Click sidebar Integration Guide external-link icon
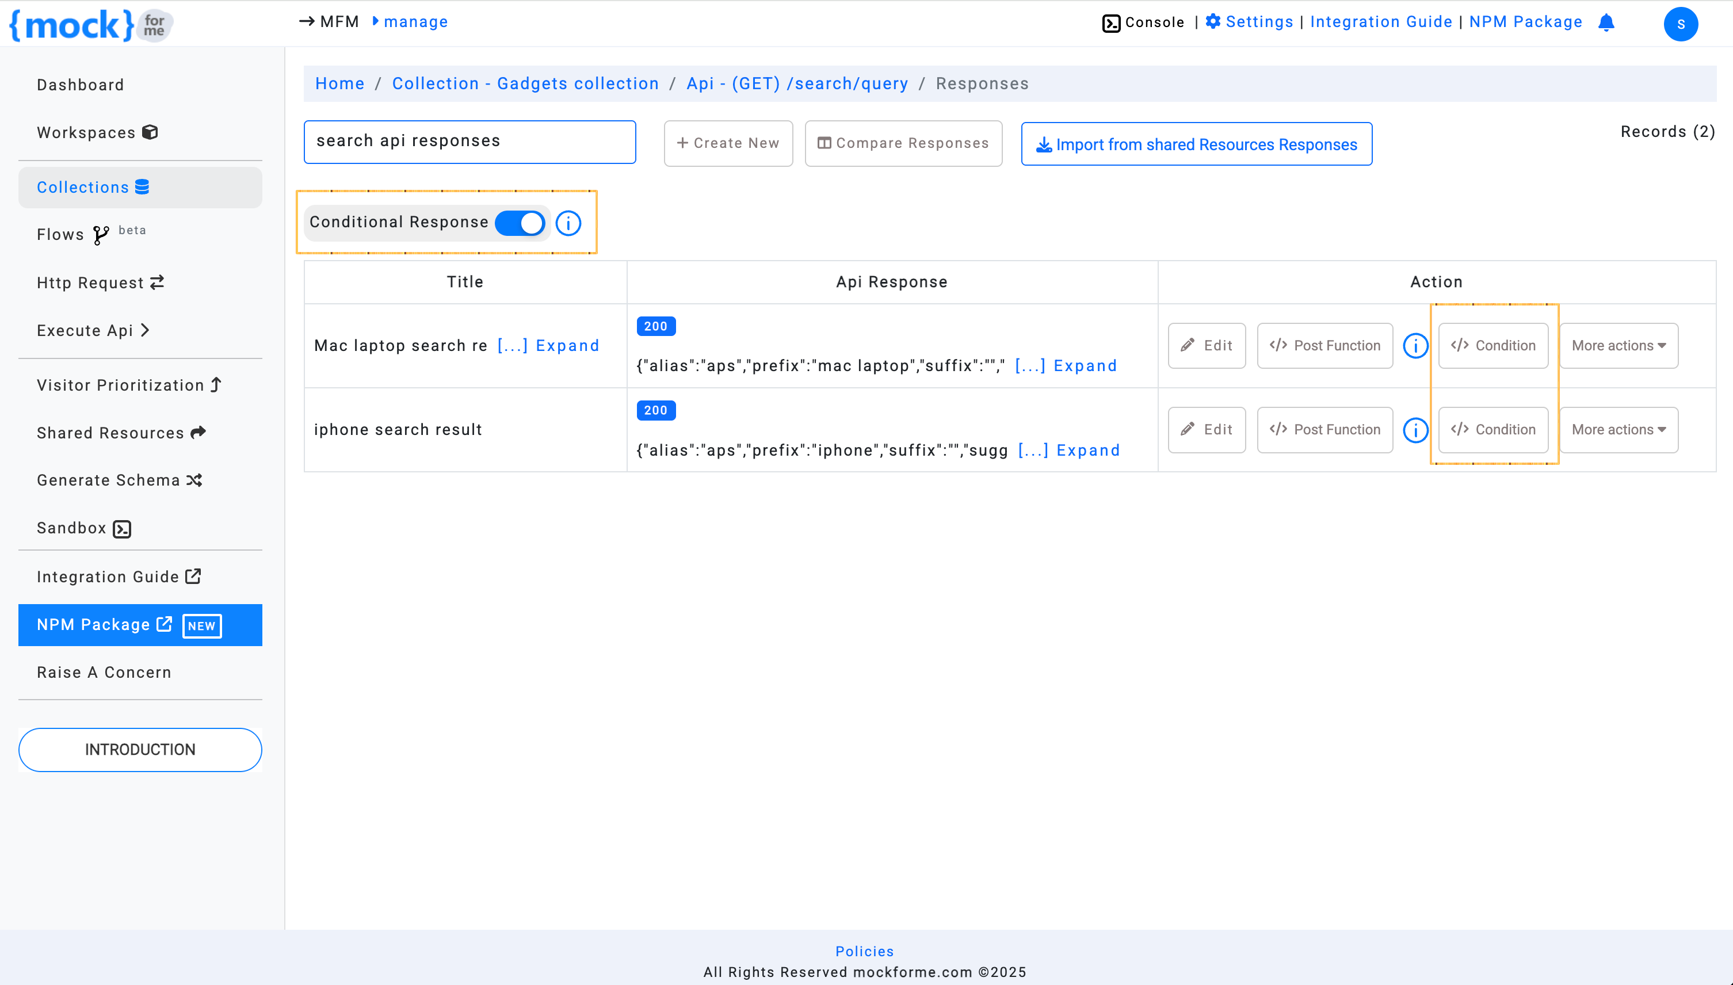Image resolution: width=1733 pixels, height=985 pixels. pyautogui.click(x=193, y=576)
